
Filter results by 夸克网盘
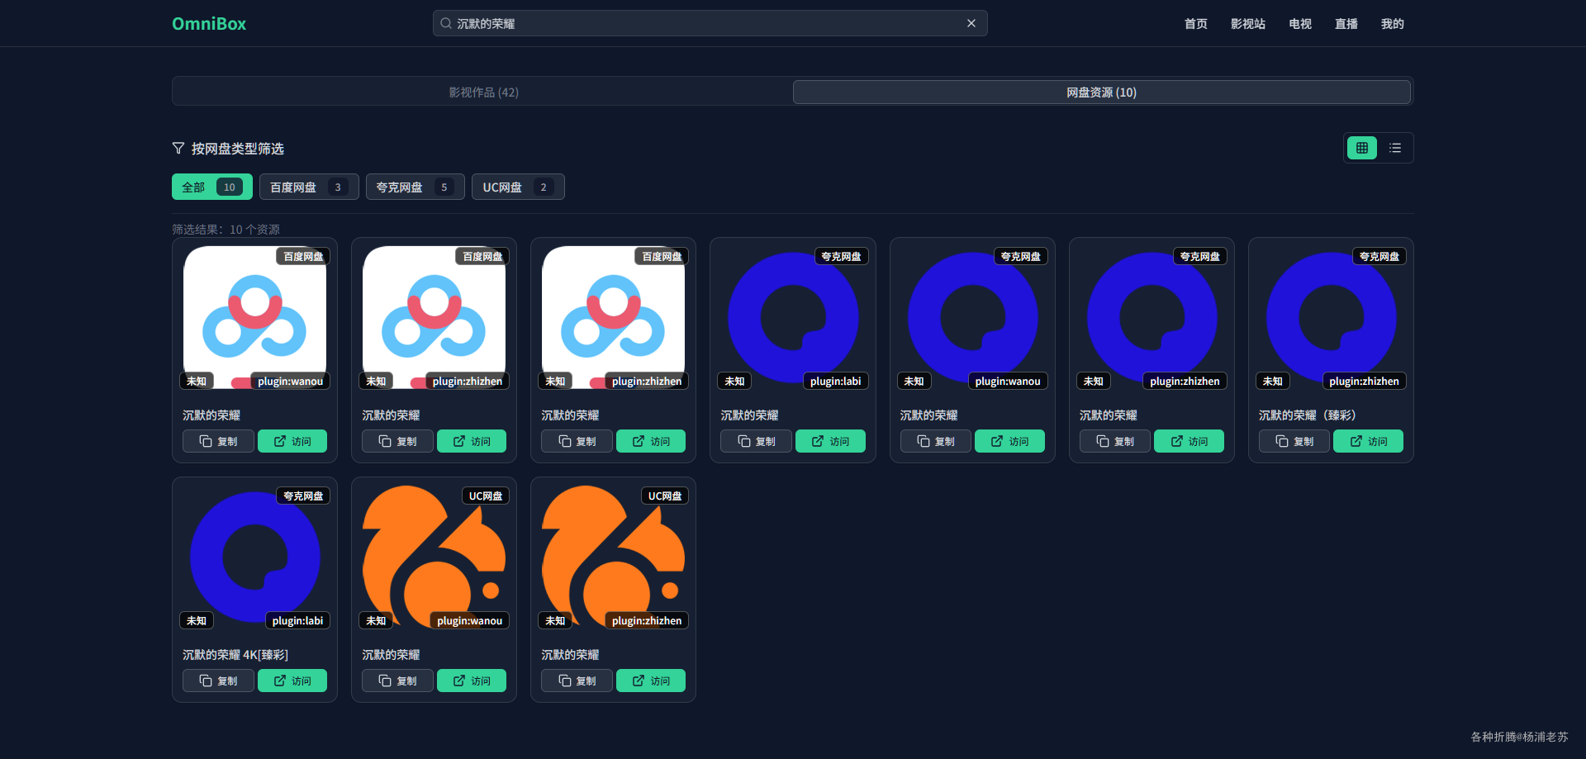(415, 187)
